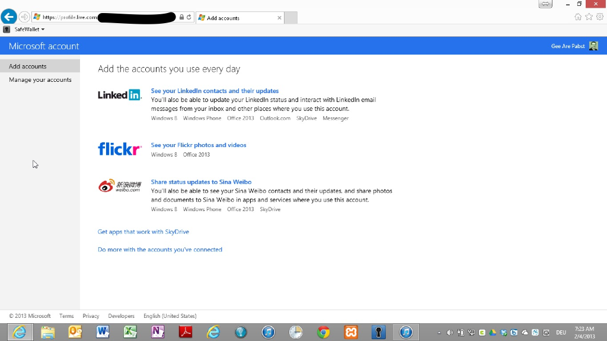Refresh the page with the reload icon
This screenshot has height=341, width=607.
tap(189, 17)
